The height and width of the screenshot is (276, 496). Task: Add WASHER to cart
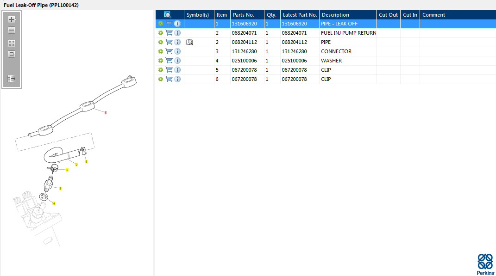coord(169,61)
